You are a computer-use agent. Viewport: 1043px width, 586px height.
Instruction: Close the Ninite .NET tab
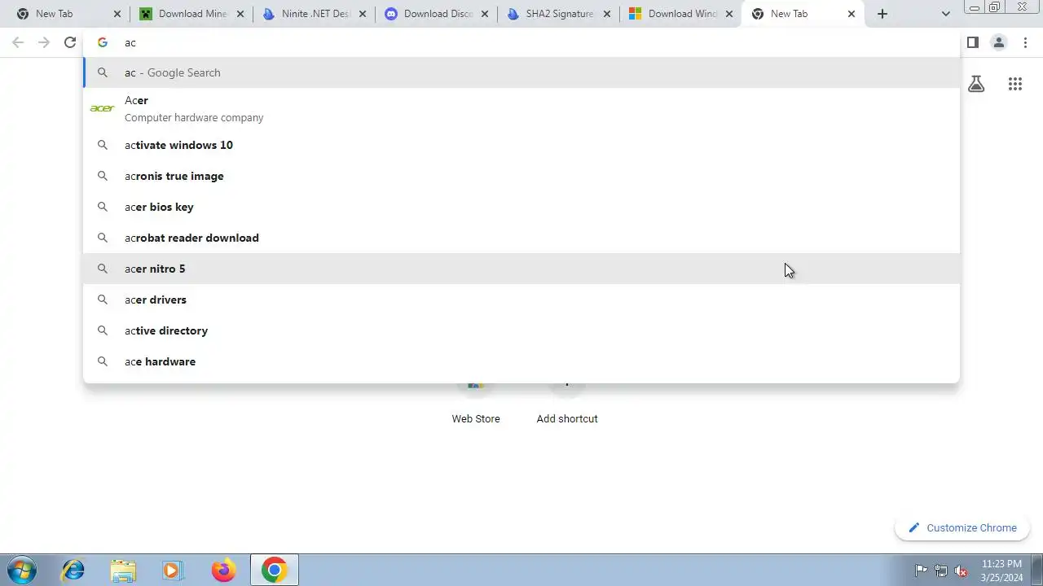pos(363,14)
